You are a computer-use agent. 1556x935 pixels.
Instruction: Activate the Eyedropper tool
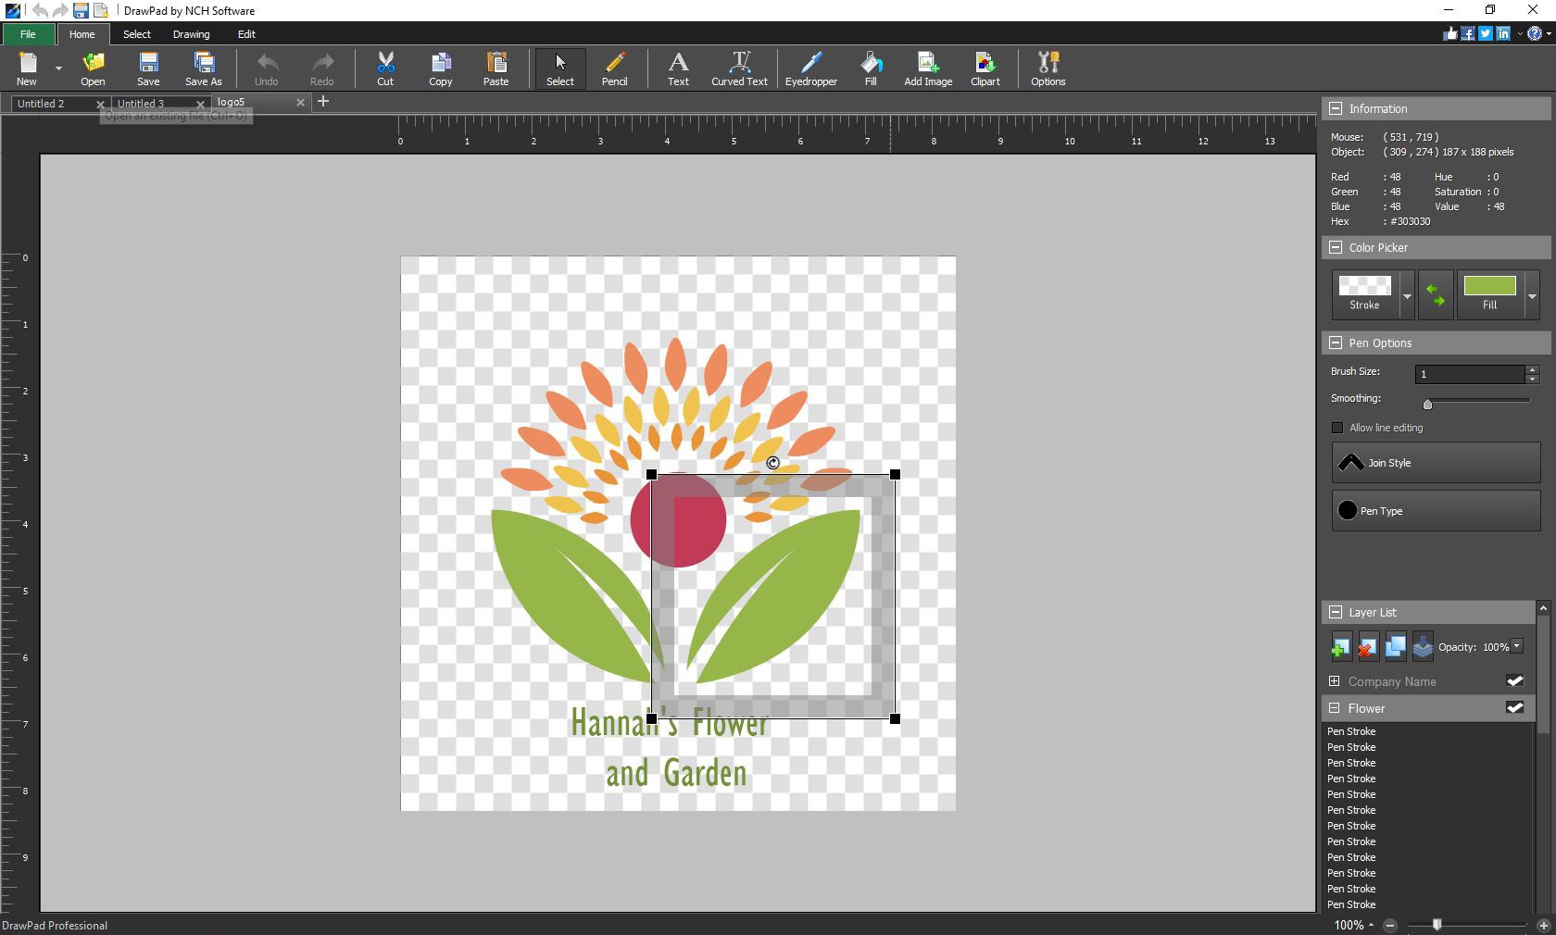point(810,69)
